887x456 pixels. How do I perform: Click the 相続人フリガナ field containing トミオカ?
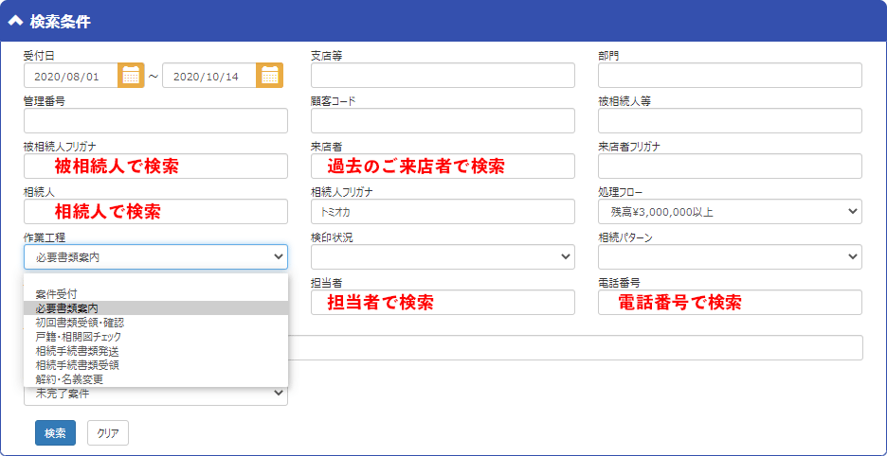(443, 212)
